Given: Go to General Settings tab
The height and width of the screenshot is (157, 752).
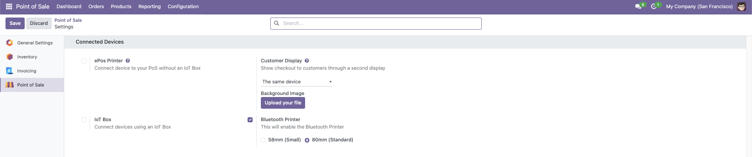Looking at the screenshot, I should click(32, 43).
